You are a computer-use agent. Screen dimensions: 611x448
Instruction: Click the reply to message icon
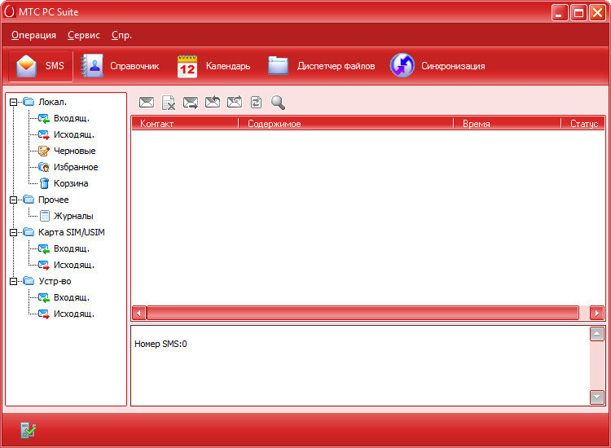[x=213, y=102]
